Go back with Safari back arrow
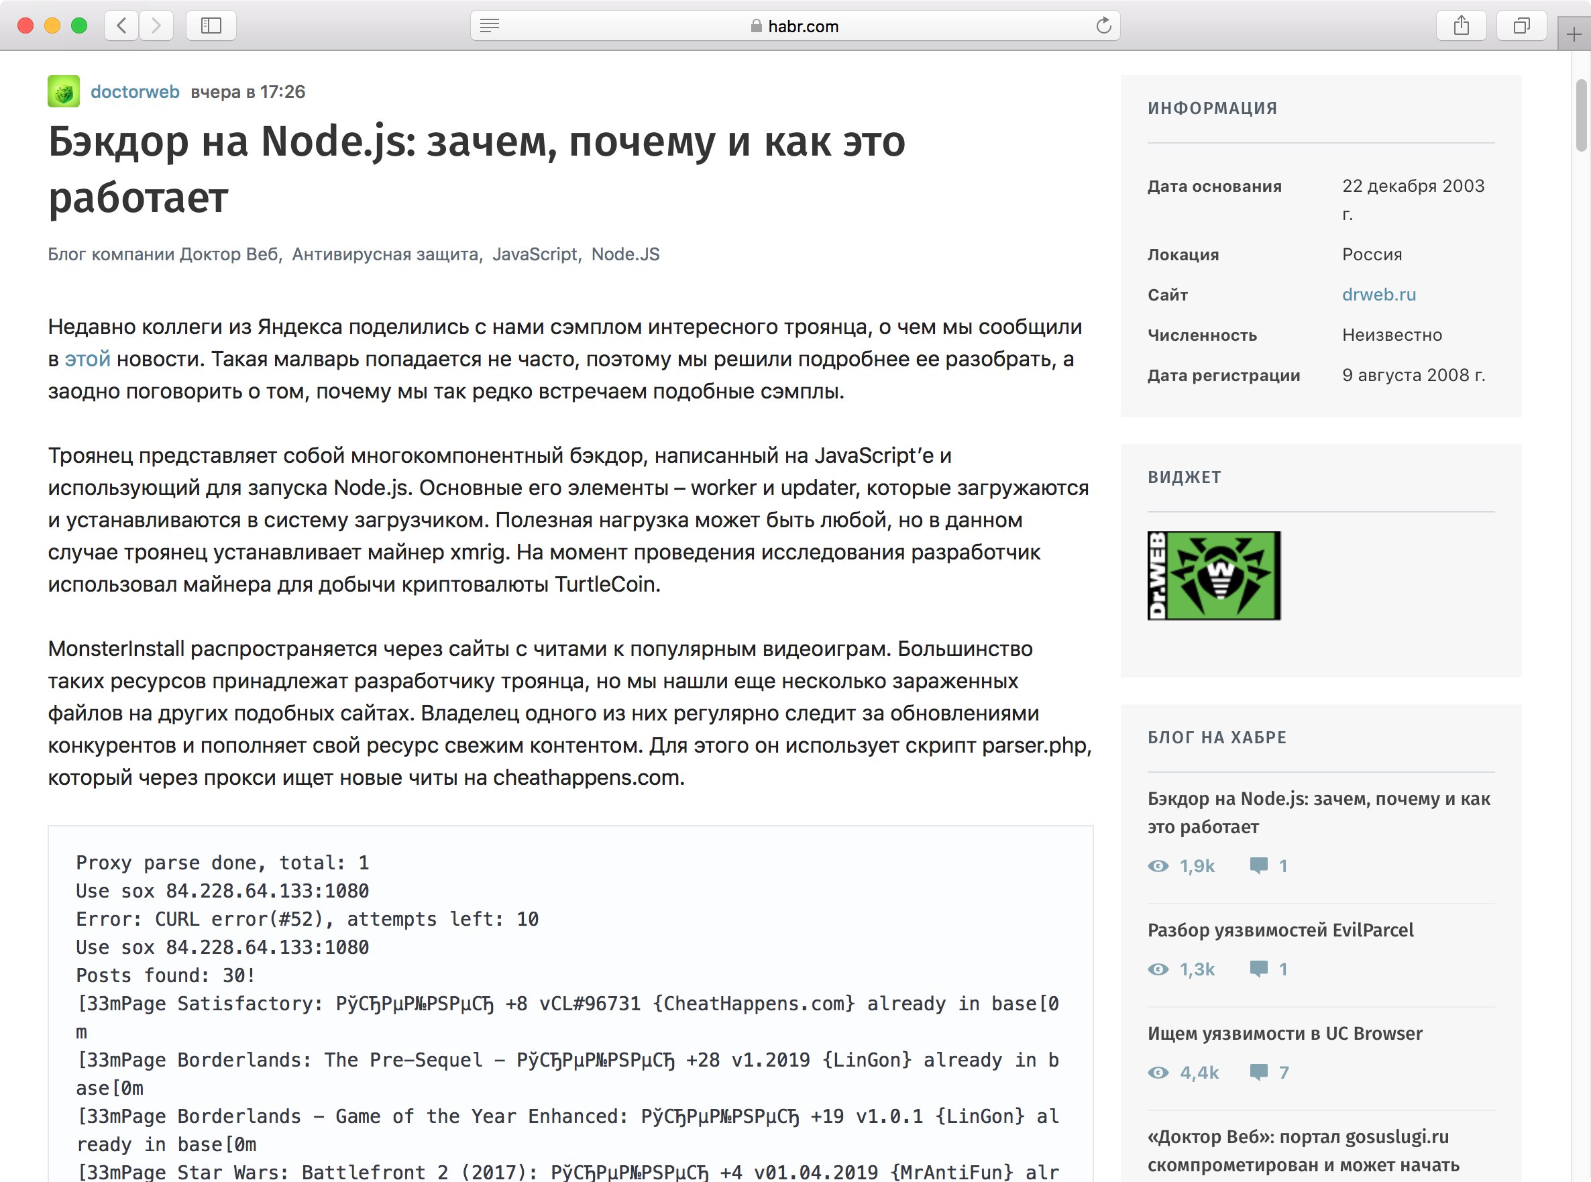Viewport: 1591px width, 1182px height. pos(121,25)
